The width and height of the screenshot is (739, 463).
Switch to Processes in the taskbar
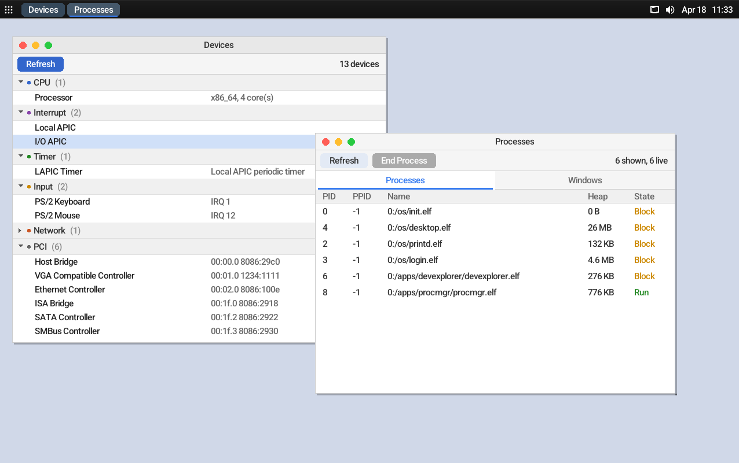(x=94, y=10)
